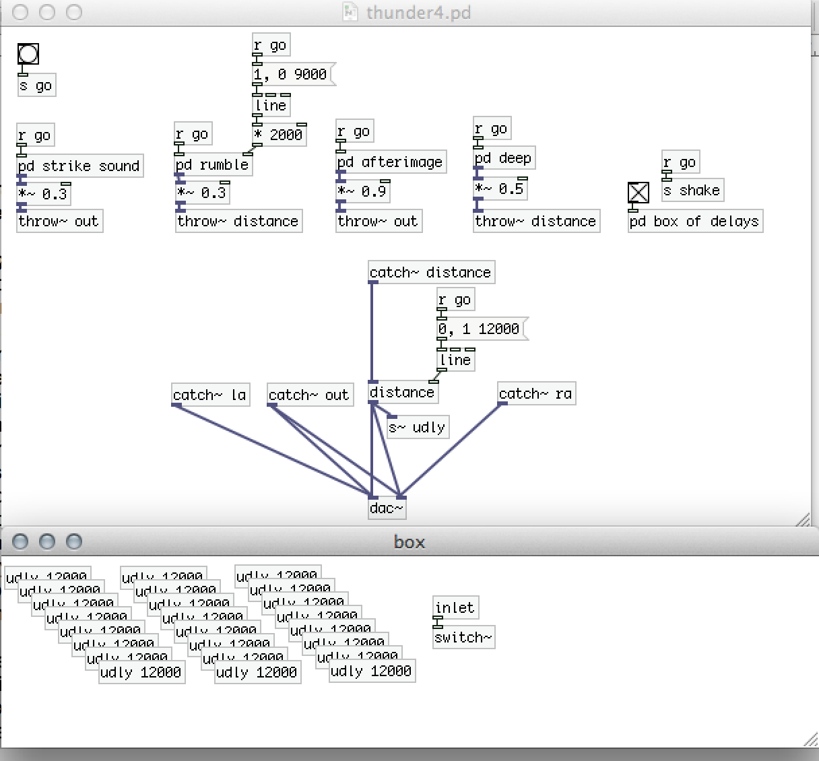Select the 'distance' object above dac~
819x761 pixels.
click(403, 392)
